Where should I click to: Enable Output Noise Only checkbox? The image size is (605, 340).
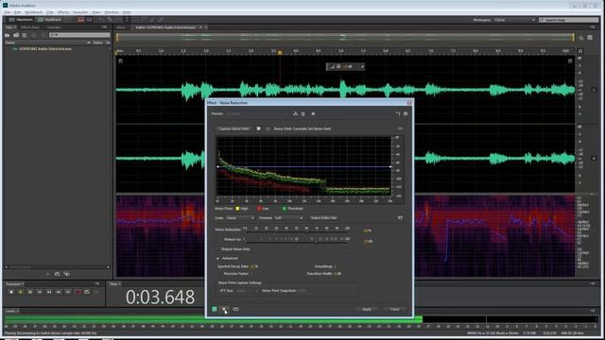tap(218, 249)
